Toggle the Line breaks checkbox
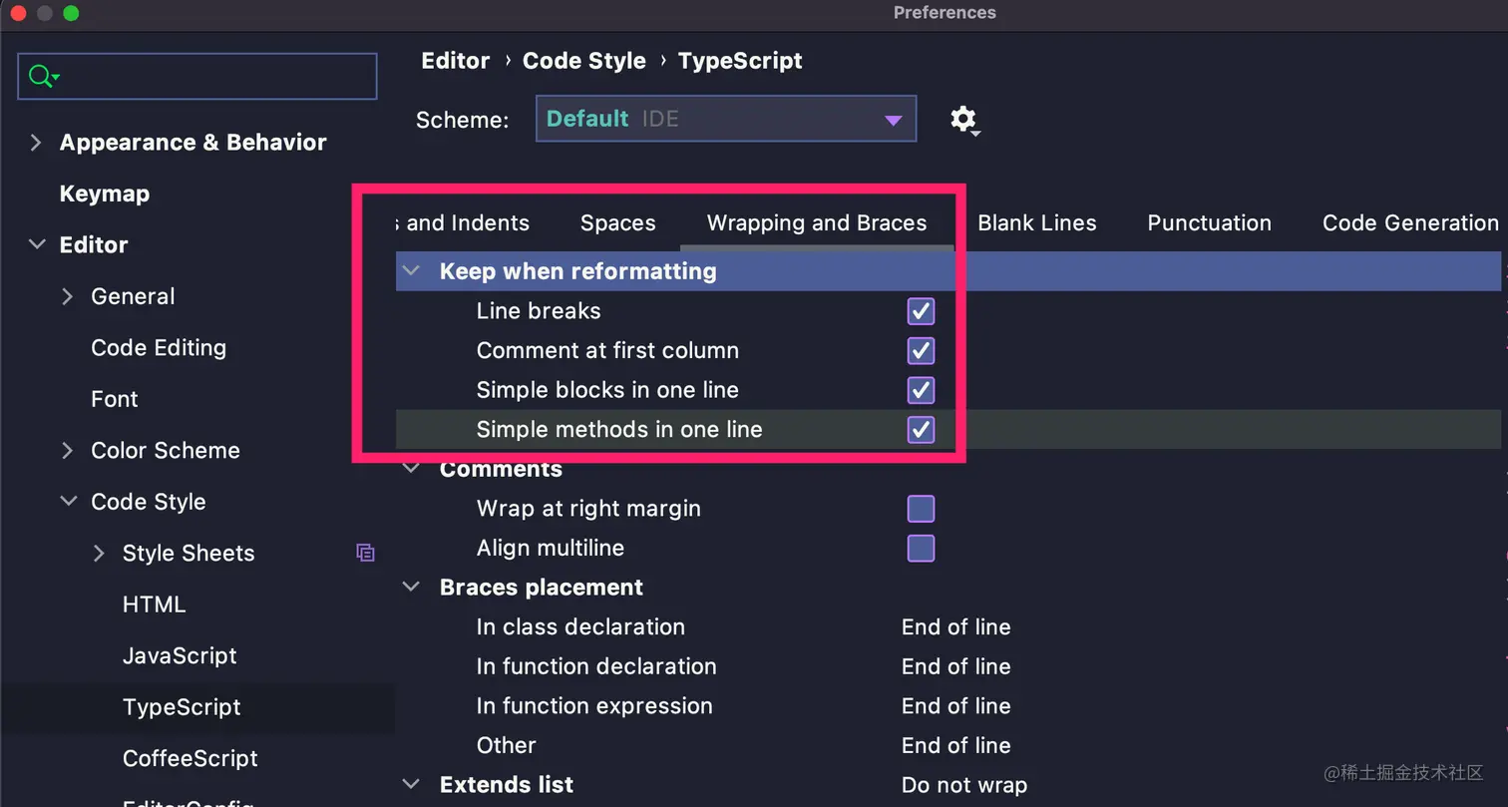 [x=921, y=311]
